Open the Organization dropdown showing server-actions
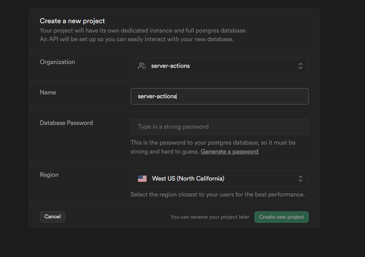The height and width of the screenshot is (257, 365). point(219,66)
